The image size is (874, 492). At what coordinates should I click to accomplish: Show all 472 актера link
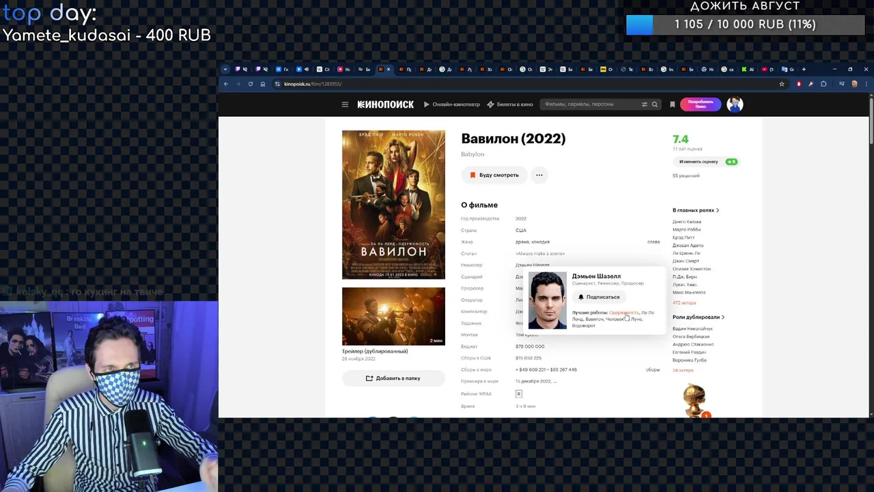pos(684,303)
